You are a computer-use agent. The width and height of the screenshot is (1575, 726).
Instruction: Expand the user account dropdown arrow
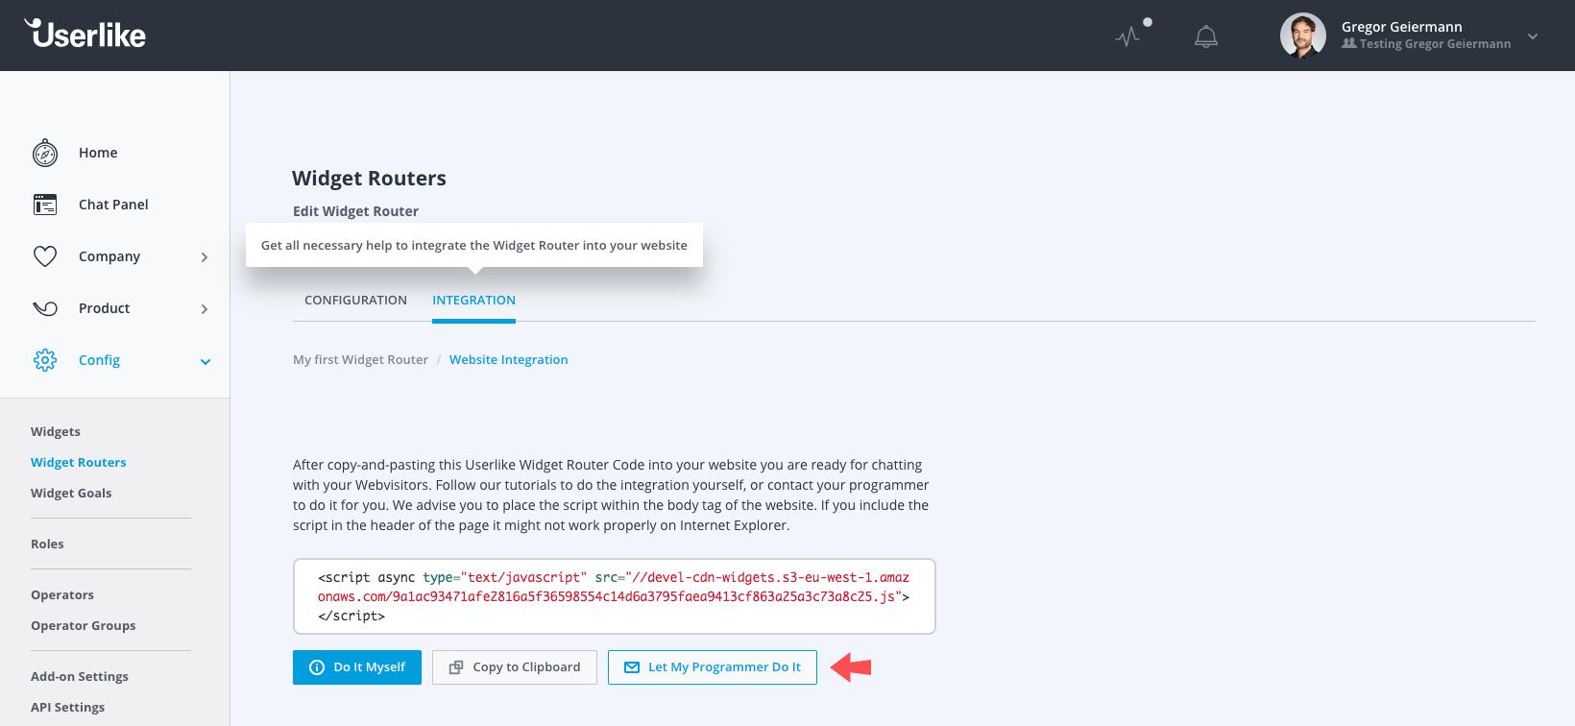click(1533, 36)
